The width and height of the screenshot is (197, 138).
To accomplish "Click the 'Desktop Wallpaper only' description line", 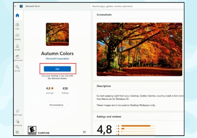I will [x=126, y=105].
